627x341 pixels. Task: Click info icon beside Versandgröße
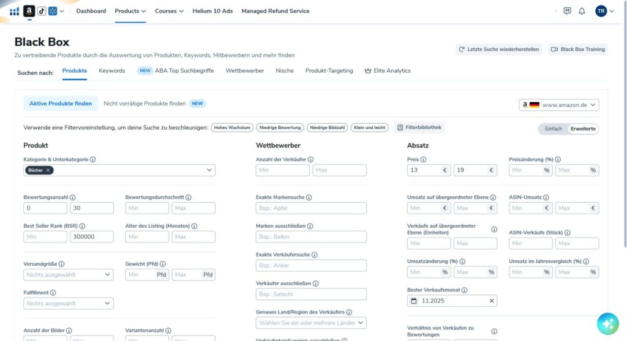62,264
